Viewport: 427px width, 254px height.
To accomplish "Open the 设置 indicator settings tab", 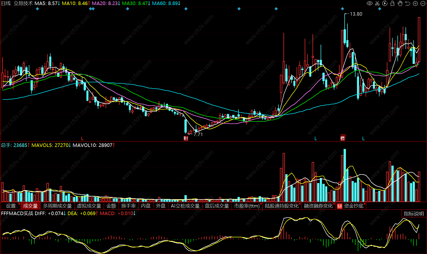I will (x=11, y=206).
